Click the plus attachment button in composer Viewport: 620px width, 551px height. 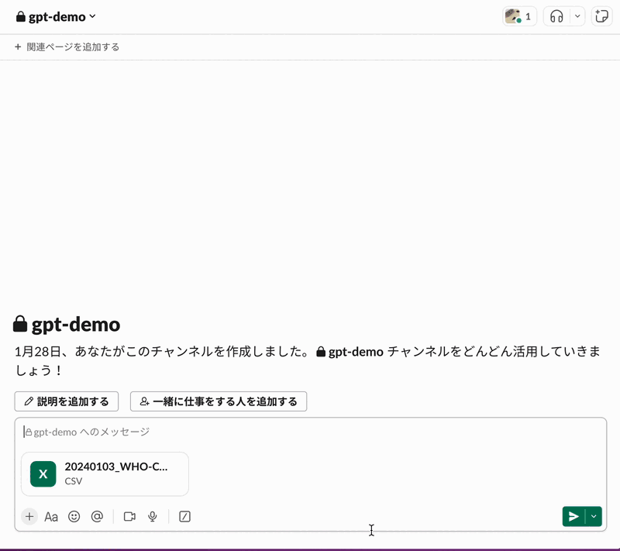tap(29, 517)
